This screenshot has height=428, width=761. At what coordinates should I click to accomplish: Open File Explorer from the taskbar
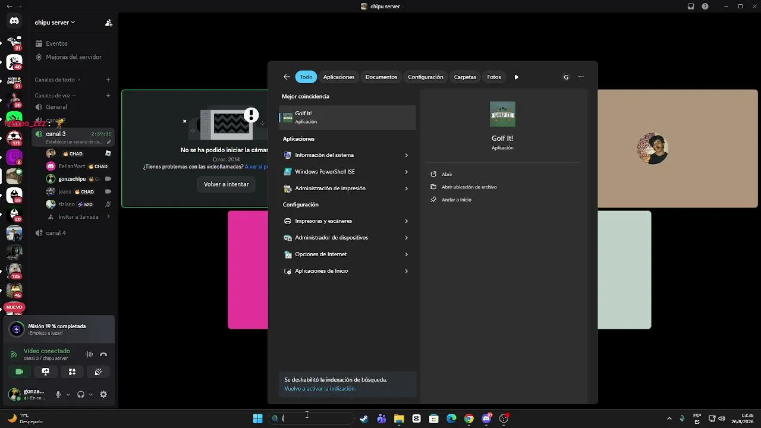pyautogui.click(x=399, y=418)
